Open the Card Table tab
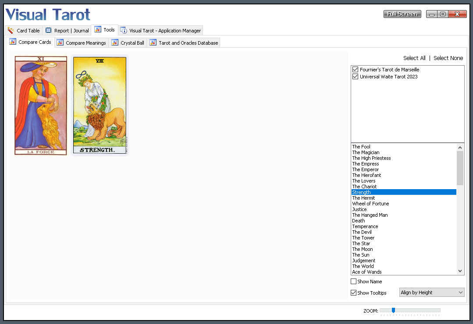 pos(24,31)
